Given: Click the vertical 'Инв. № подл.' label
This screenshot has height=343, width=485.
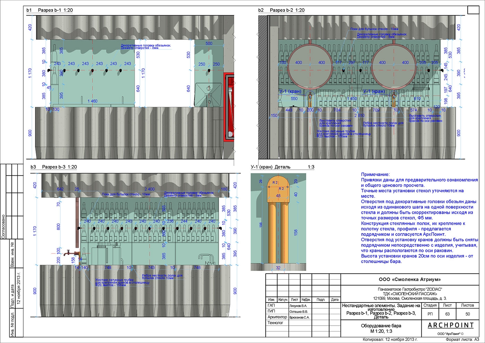Looking at the screenshot, I should click(12, 324).
